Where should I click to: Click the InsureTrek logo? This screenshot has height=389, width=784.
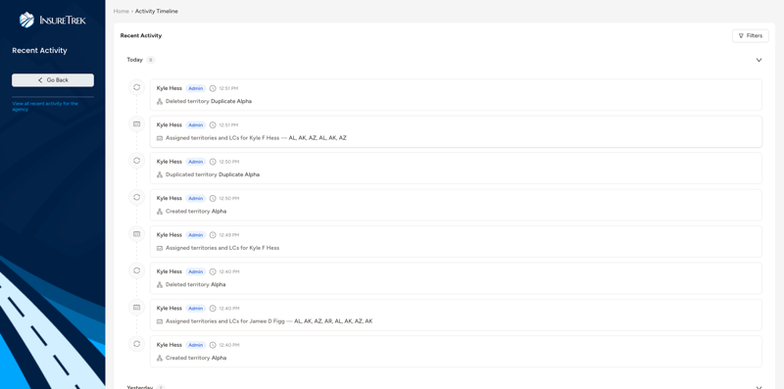pos(53,20)
